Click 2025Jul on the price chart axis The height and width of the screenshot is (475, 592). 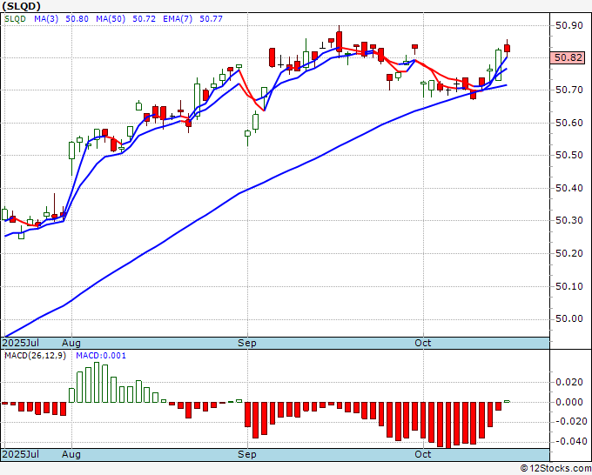pyautogui.click(x=21, y=343)
